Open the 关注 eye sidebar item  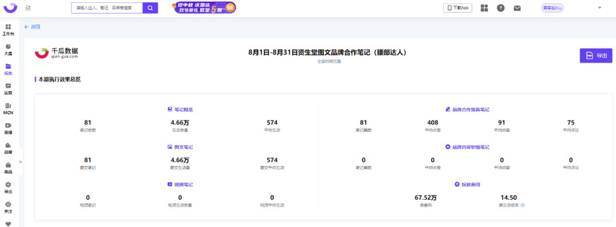pyautogui.click(x=8, y=208)
